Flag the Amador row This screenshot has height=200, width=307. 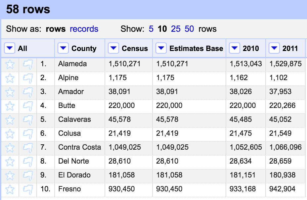[x=28, y=92]
